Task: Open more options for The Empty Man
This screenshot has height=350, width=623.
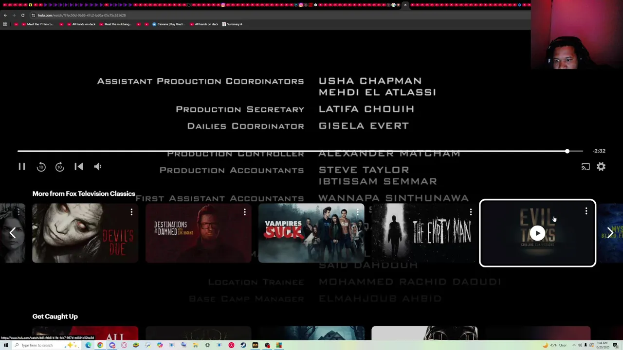Action: tap(471, 212)
